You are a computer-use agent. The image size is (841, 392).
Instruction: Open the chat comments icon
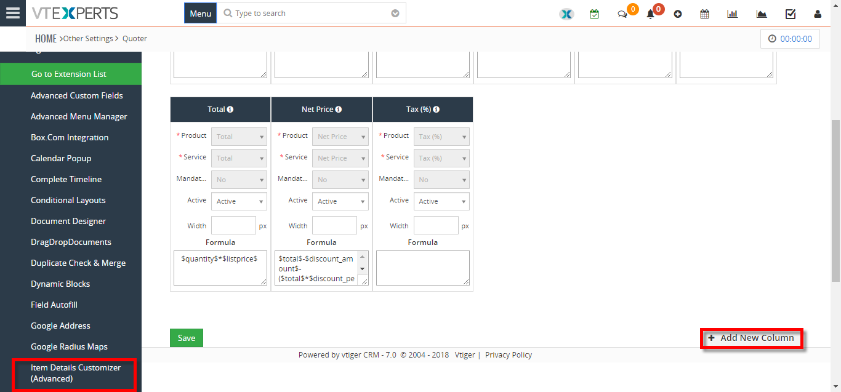point(622,14)
